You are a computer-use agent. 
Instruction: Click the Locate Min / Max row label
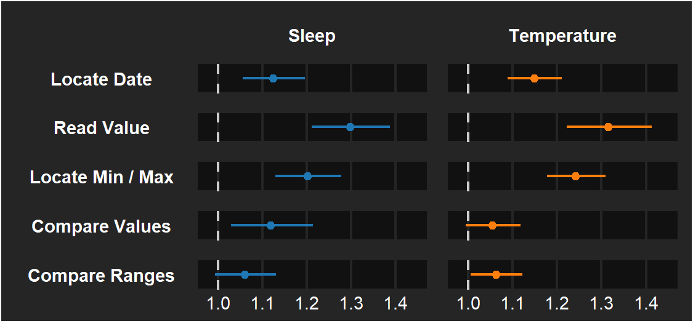(x=102, y=177)
